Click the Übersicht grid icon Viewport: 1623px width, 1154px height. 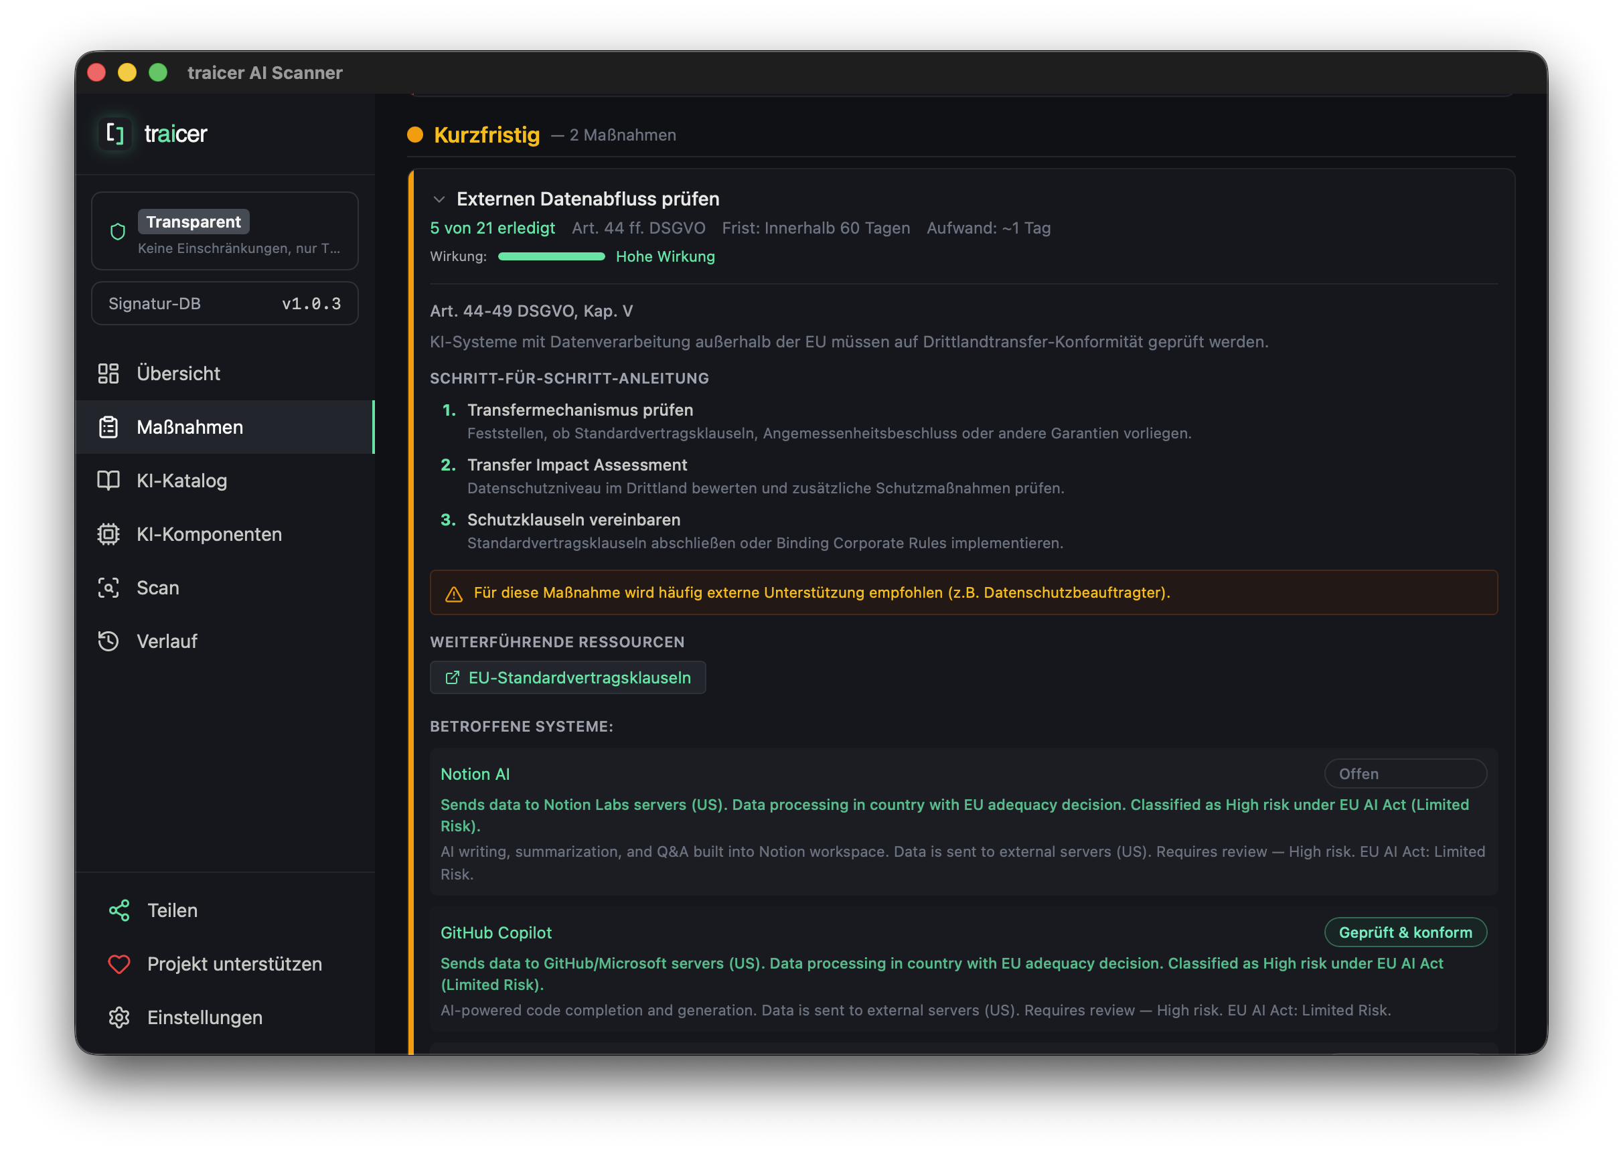click(108, 373)
